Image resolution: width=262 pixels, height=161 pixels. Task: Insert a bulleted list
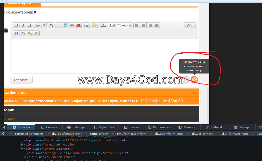tap(86, 25)
